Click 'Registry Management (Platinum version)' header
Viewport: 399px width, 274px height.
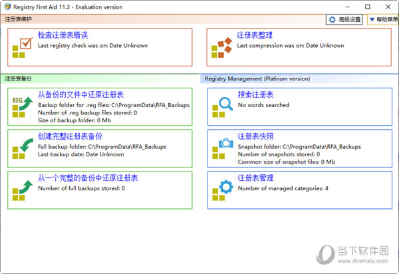pyautogui.click(x=257, y=78)
